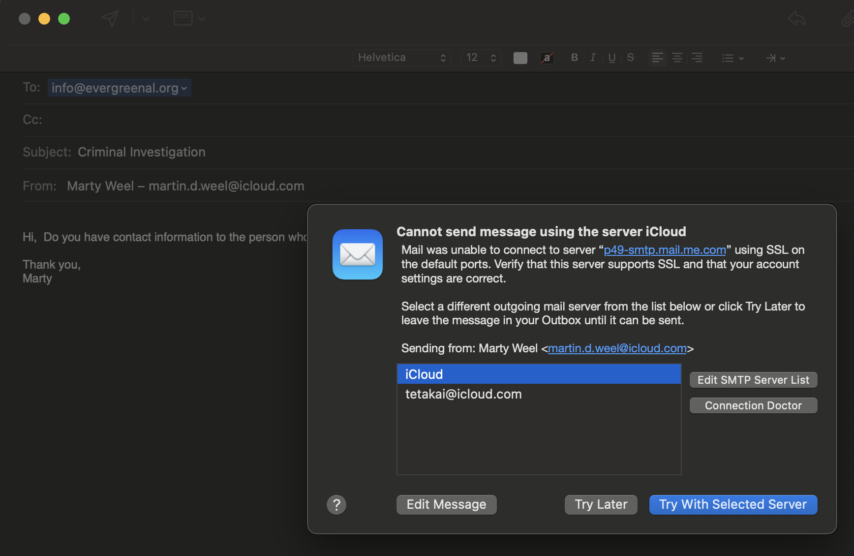The width and height of the screenshot is (854, 556).
Task: Toggle Italic formatting
Action: point(593,58)
